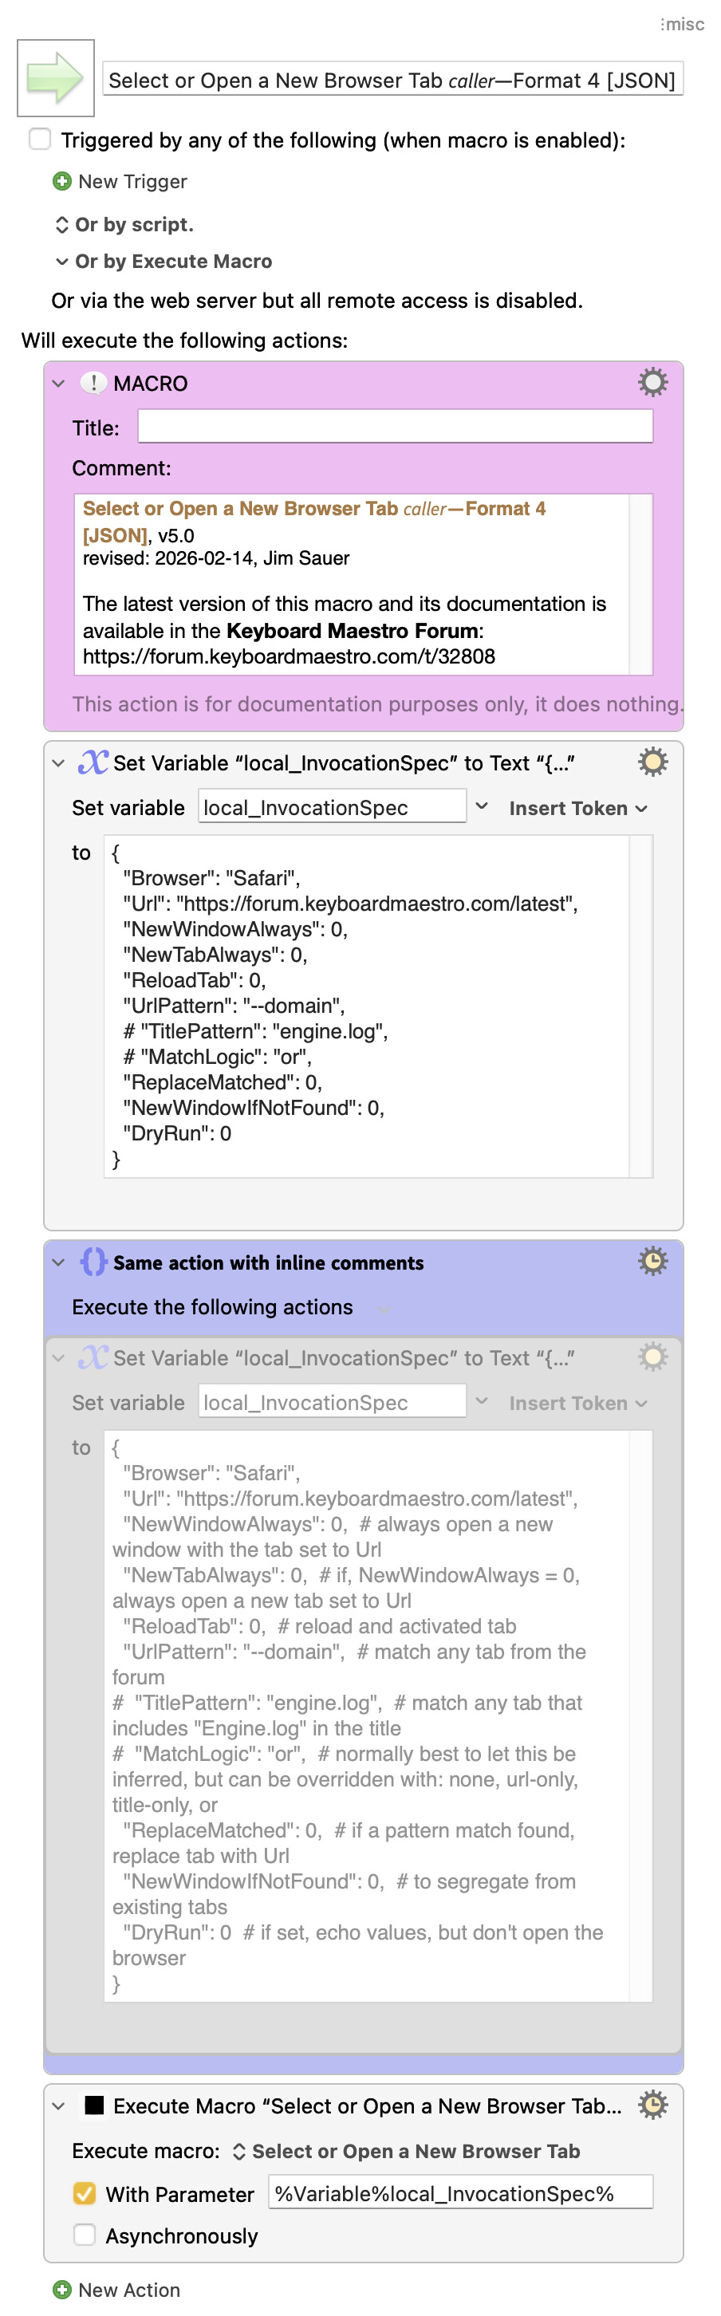Click the green arrow macro icon

click(x=55, y=78)
